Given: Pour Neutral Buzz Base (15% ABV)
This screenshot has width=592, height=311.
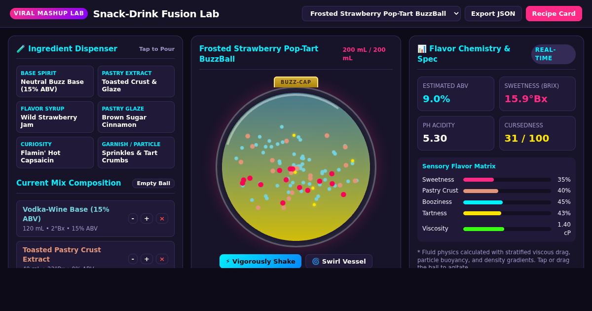Looking at the screenshot, I should [x=55, y=81].
